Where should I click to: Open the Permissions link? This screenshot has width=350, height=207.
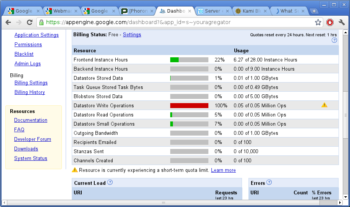[28, 45]
